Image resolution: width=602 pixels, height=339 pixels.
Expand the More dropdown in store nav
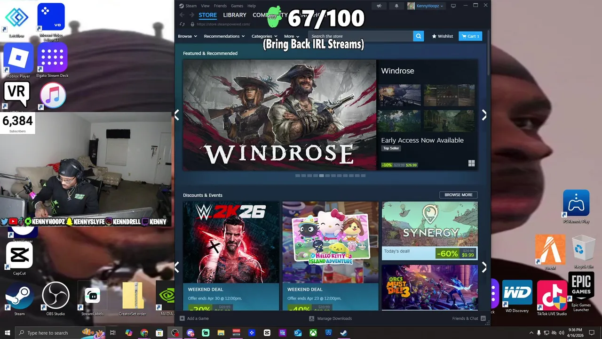tap(292, 36)
